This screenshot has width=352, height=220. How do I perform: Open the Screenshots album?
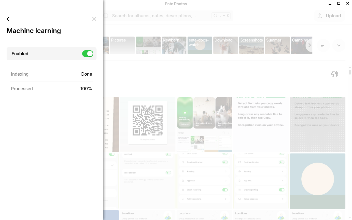coord(252,45)
